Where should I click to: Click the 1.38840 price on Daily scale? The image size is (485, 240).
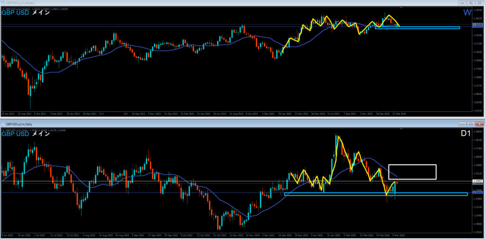click(x=478, y=132)
